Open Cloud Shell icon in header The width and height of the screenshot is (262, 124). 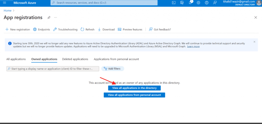click(x=174, y=3)
